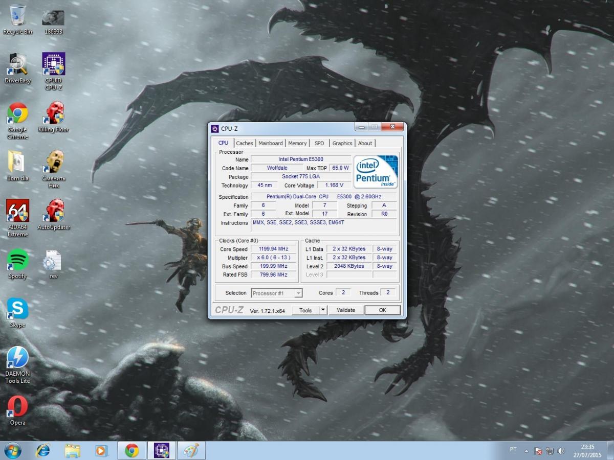Click the PT language indicator

pos(513,449)
